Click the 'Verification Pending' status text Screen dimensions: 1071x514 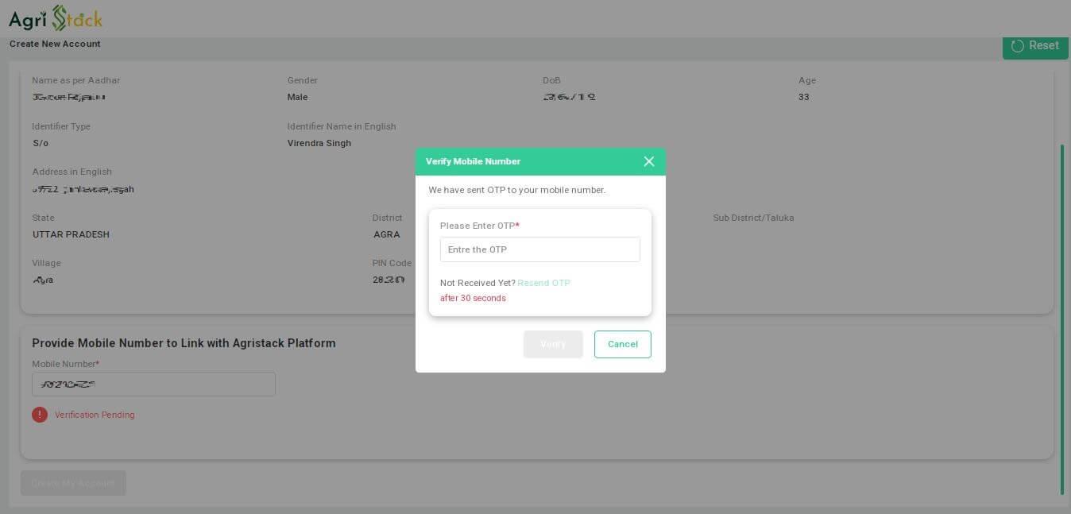point(95,415)
